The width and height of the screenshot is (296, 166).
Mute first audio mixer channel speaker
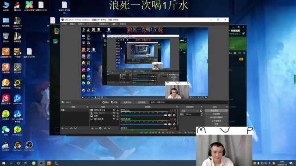(170, 115)
